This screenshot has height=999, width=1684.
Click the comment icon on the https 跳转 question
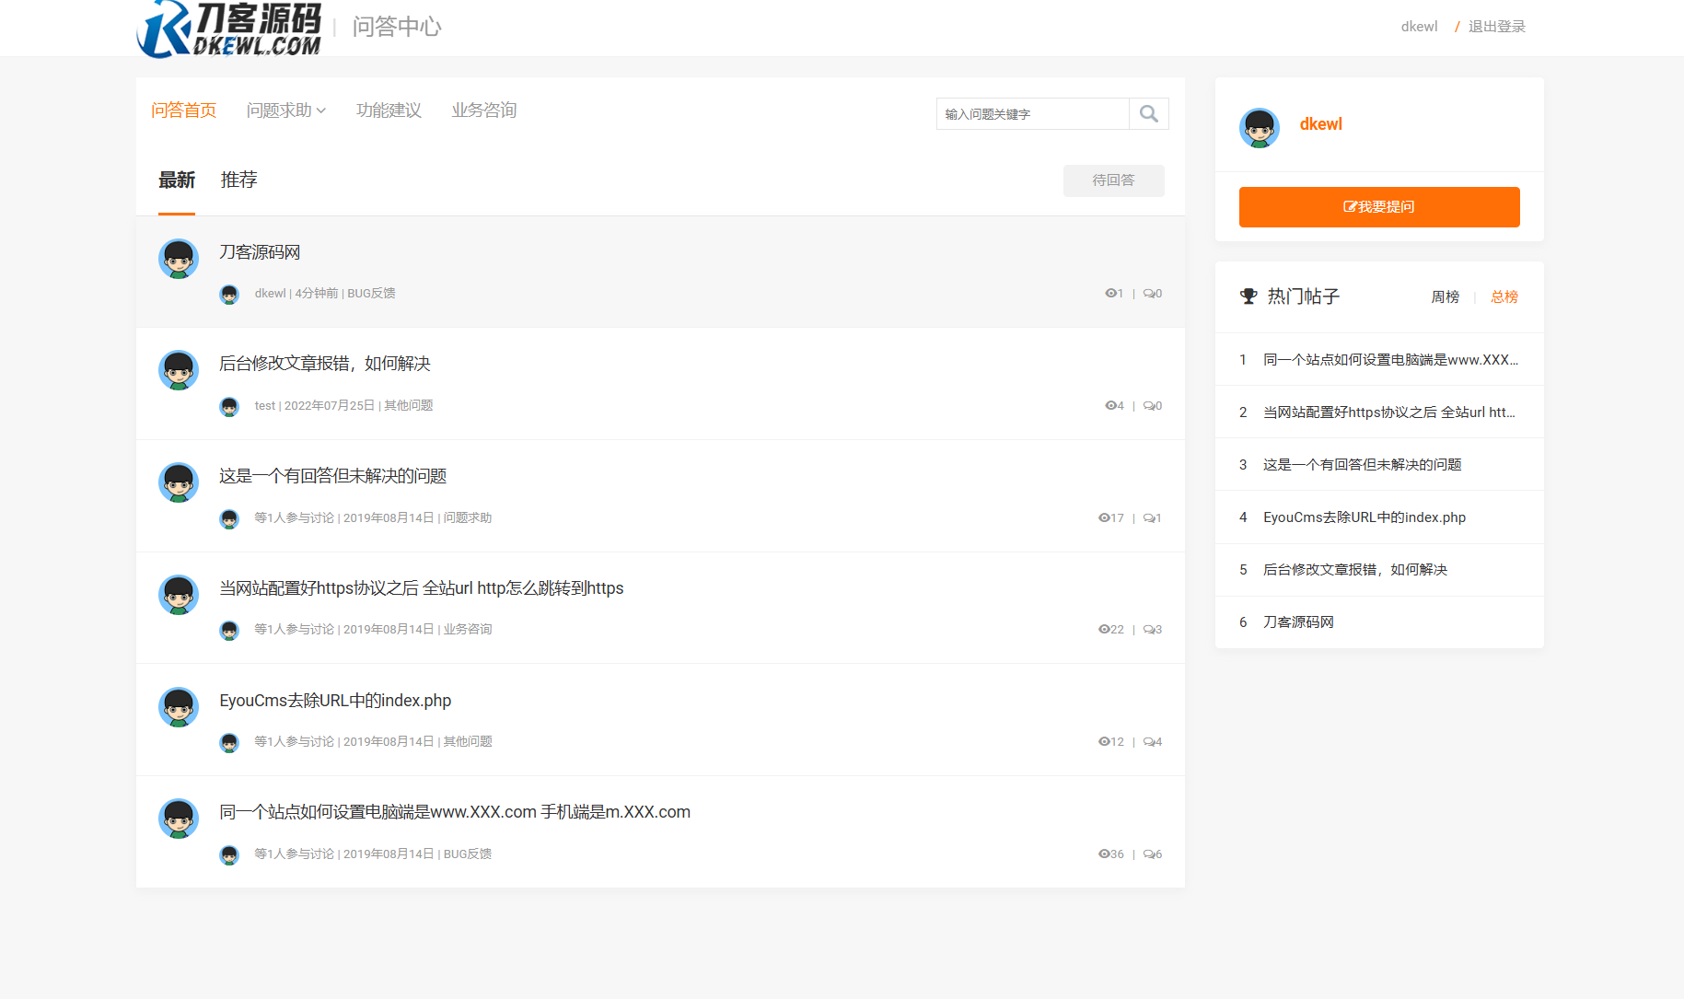tap(1147, 629)
